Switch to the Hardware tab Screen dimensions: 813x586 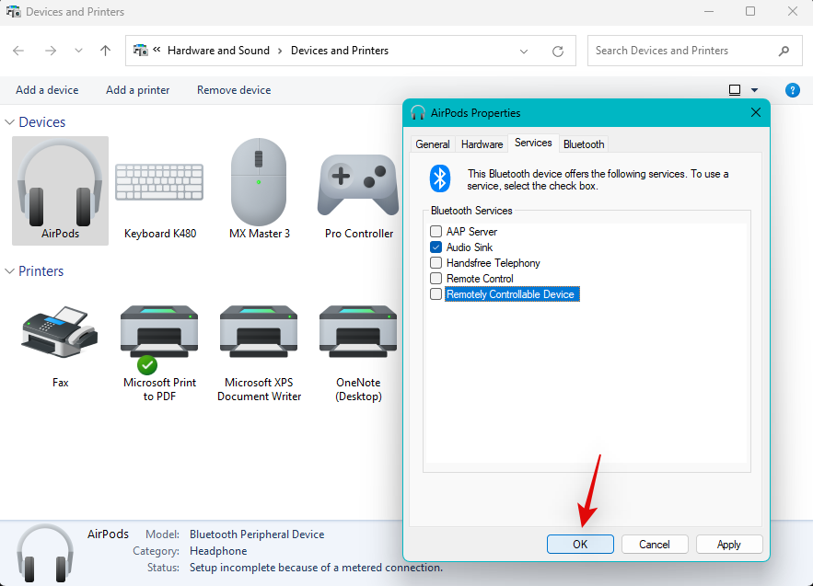point(482,144)
